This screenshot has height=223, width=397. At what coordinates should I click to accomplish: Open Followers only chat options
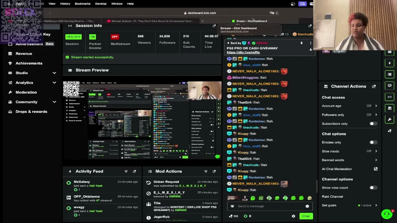point(350,115)
